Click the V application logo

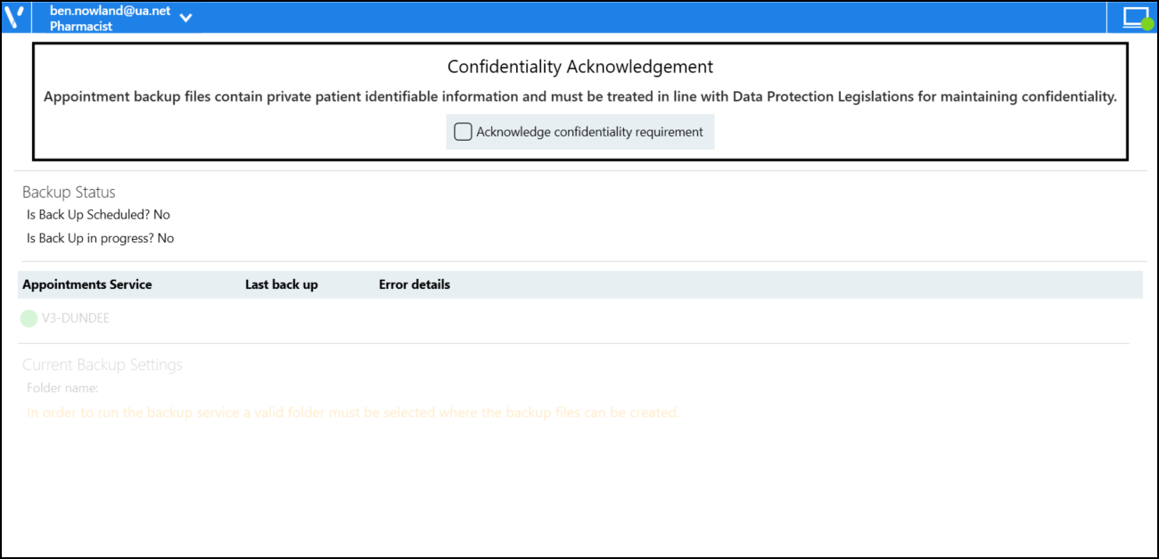13,17
